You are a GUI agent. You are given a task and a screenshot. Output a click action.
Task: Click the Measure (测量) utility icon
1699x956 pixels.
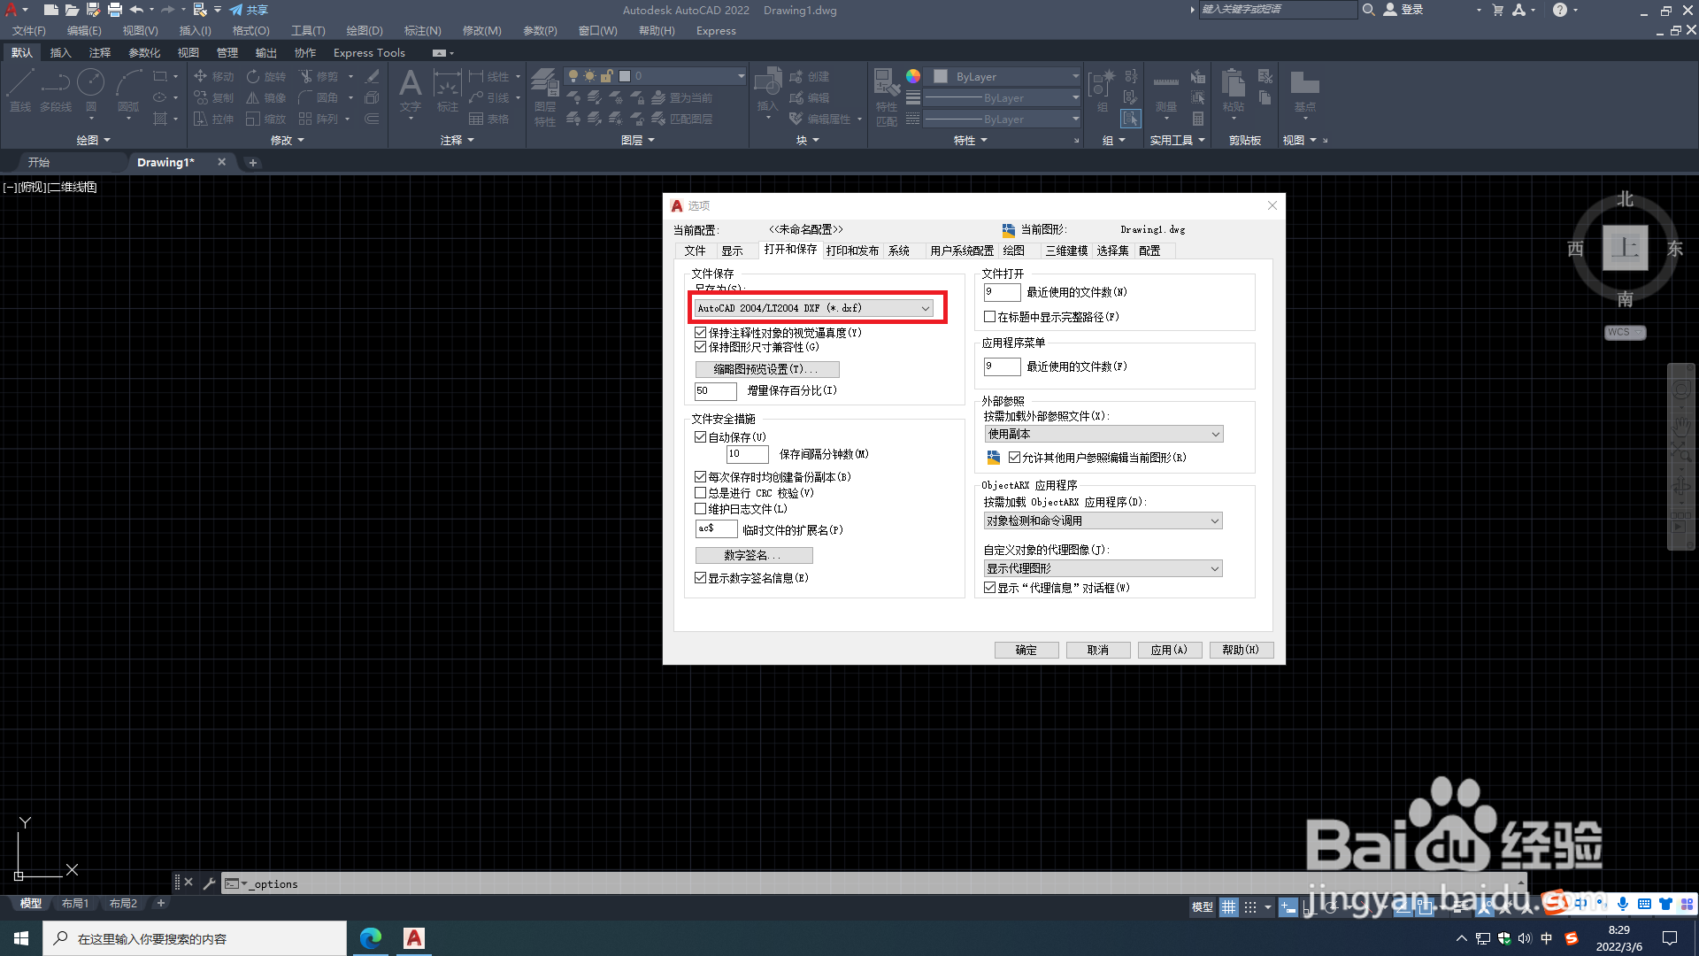point(1165,90)
